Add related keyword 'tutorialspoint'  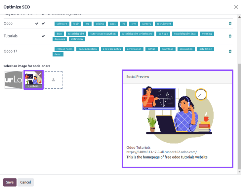coord(76,34)
